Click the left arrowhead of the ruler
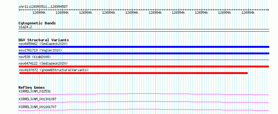Viewport: 278px width, 114px height. 19,10
